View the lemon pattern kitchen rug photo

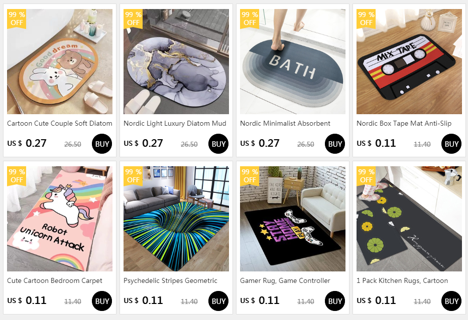[409, 219]
